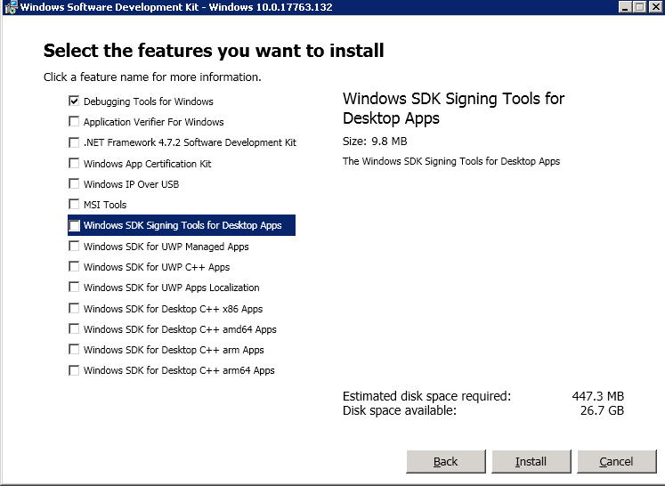Image resolution: width=665 pixels, height=486 pixels.
Task: Click the Install button
Action: (x=531, y=461)
